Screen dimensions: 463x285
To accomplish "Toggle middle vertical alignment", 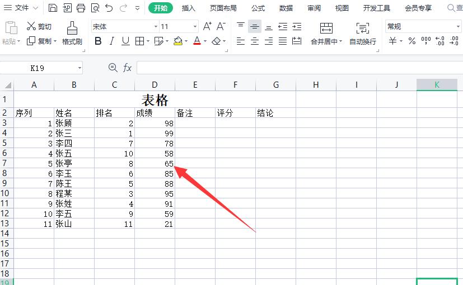I will tap(255, 26).
